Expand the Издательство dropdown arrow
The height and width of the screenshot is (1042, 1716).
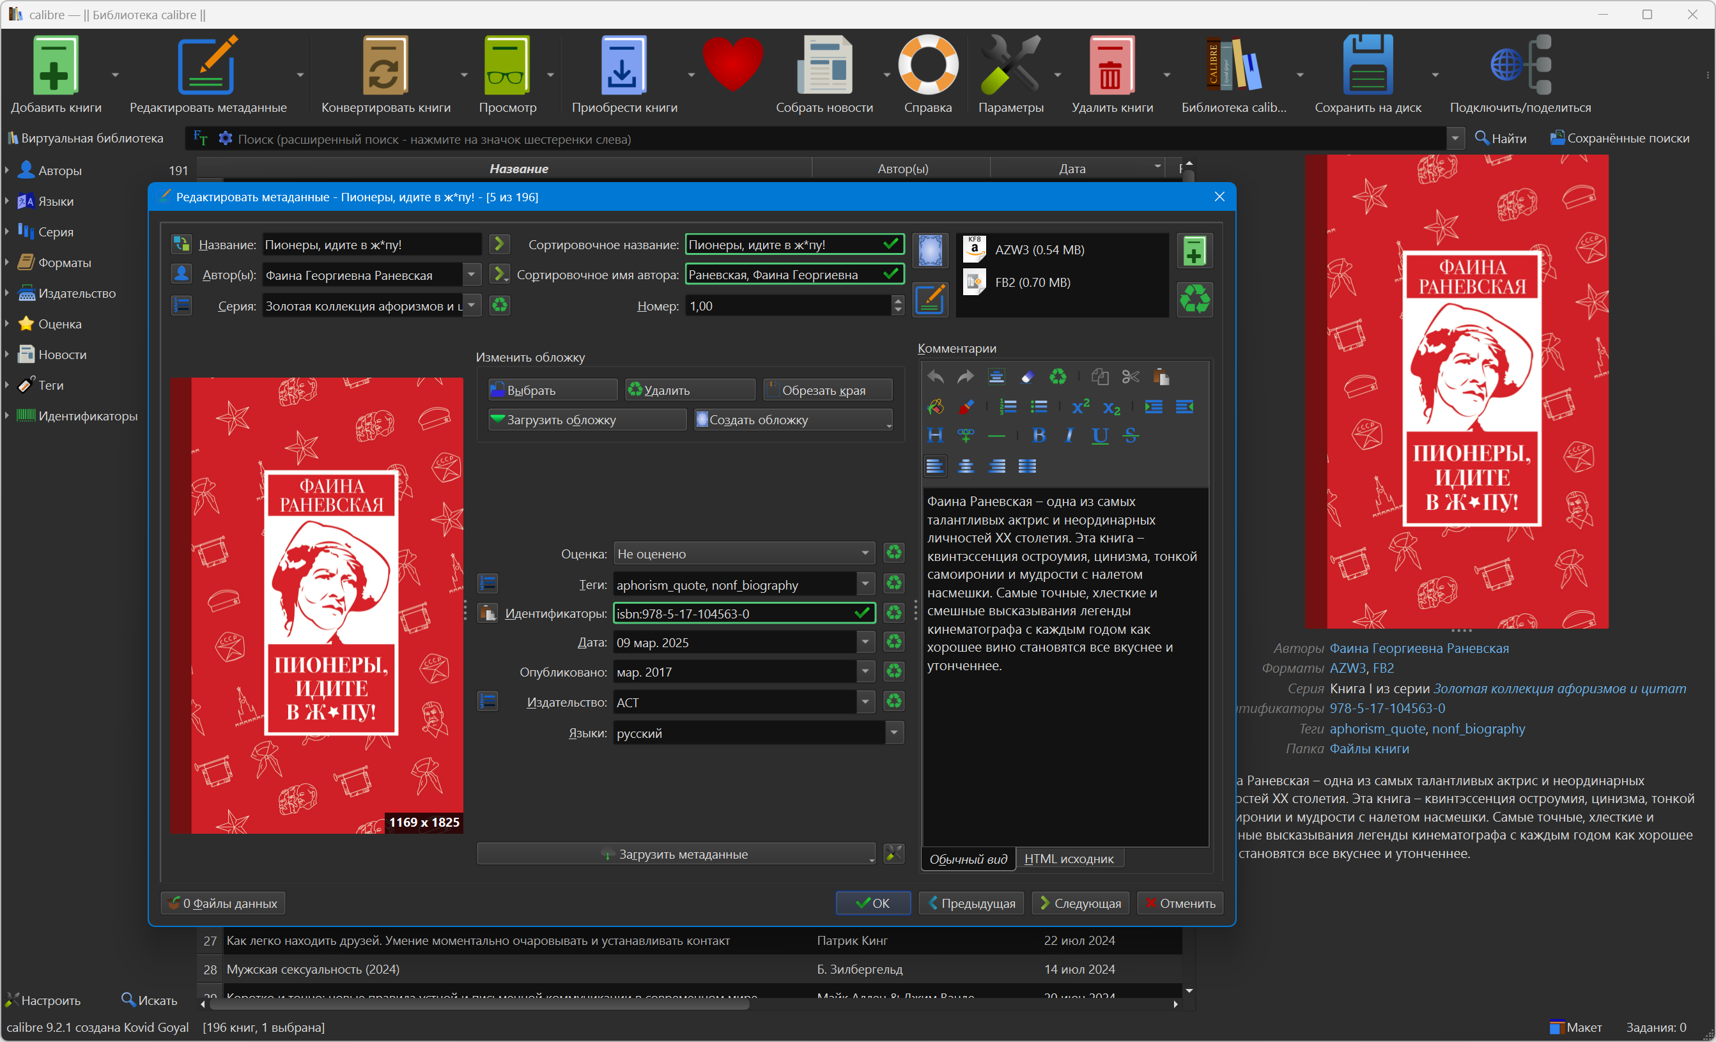point(865,701)
